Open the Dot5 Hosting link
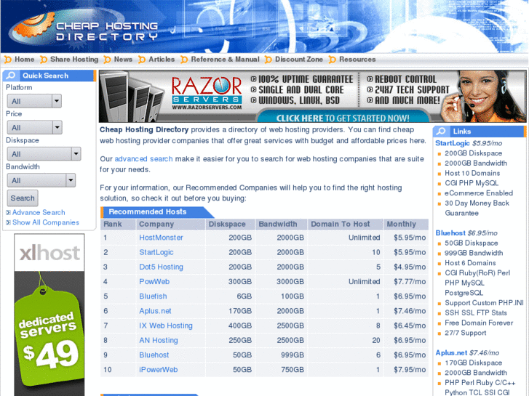529x396 pixels. point(162,267)
